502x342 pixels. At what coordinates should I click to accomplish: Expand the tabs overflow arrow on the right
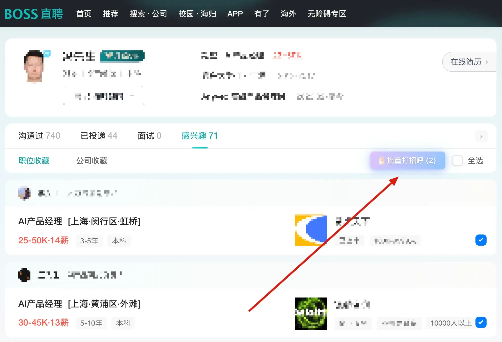[482, 136]
